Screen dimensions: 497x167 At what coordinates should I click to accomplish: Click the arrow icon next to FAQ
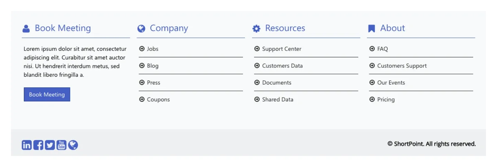tap(372, 49)
